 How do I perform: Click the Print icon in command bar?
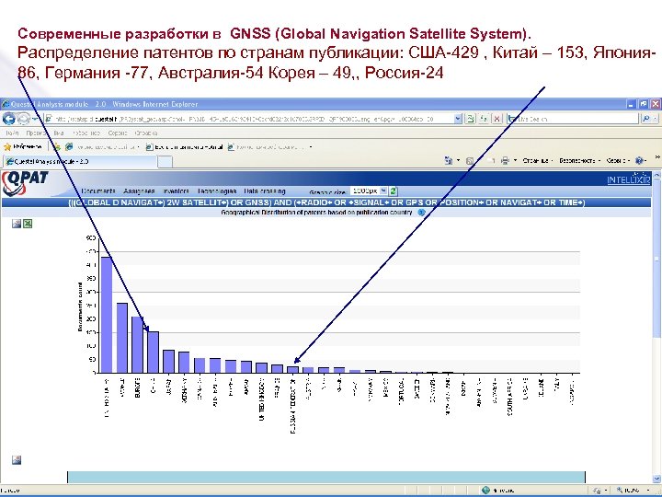505,160
